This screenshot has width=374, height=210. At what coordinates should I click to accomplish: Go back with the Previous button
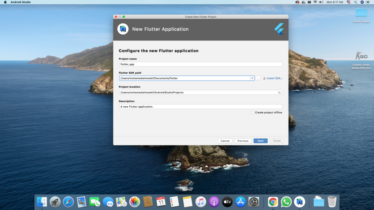click(x=243, y=141)
